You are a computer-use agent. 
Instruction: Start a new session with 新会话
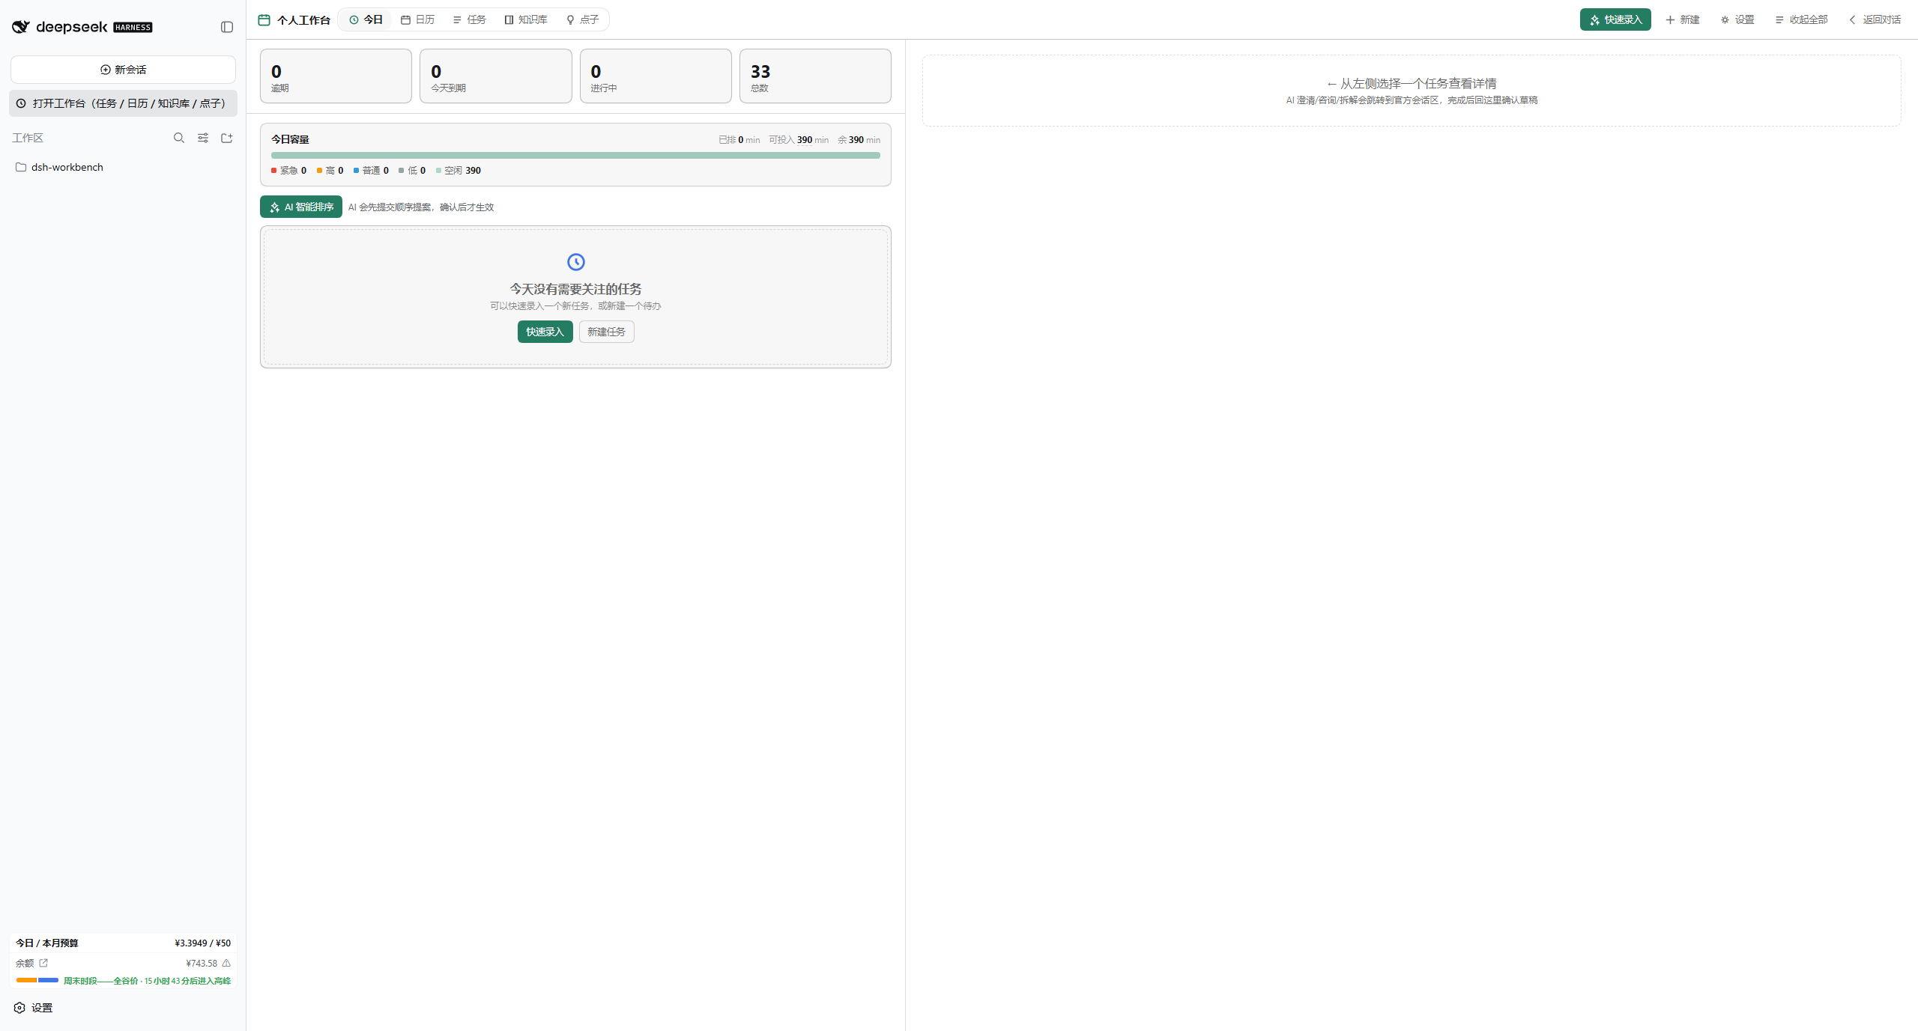(123, 70)
